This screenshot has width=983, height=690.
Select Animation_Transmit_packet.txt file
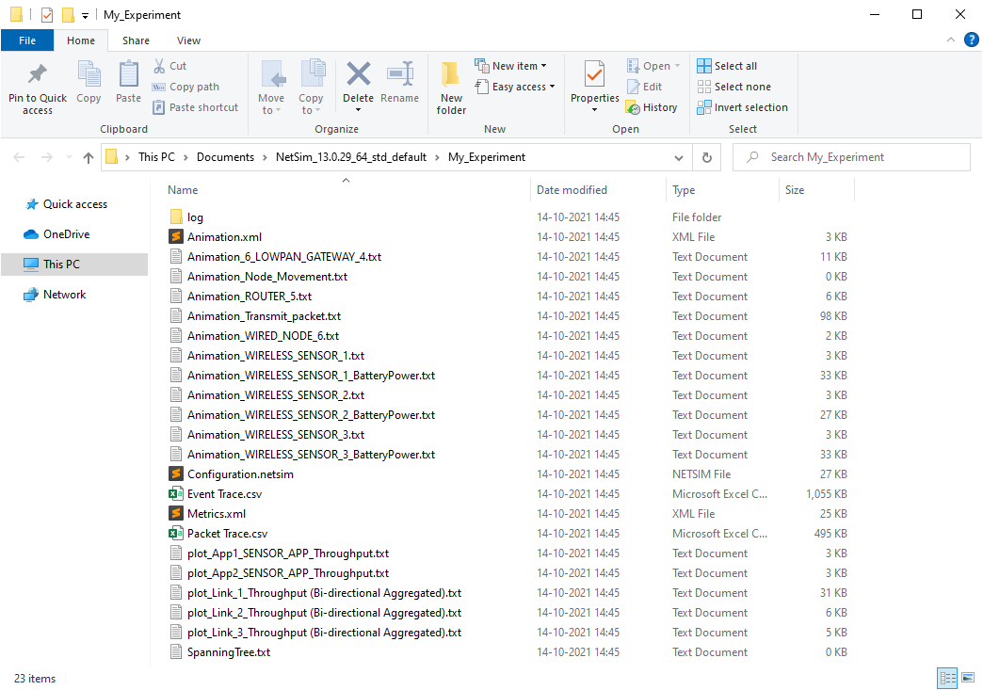click(264, 316)
